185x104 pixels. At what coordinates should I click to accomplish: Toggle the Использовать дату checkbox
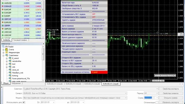24,102
